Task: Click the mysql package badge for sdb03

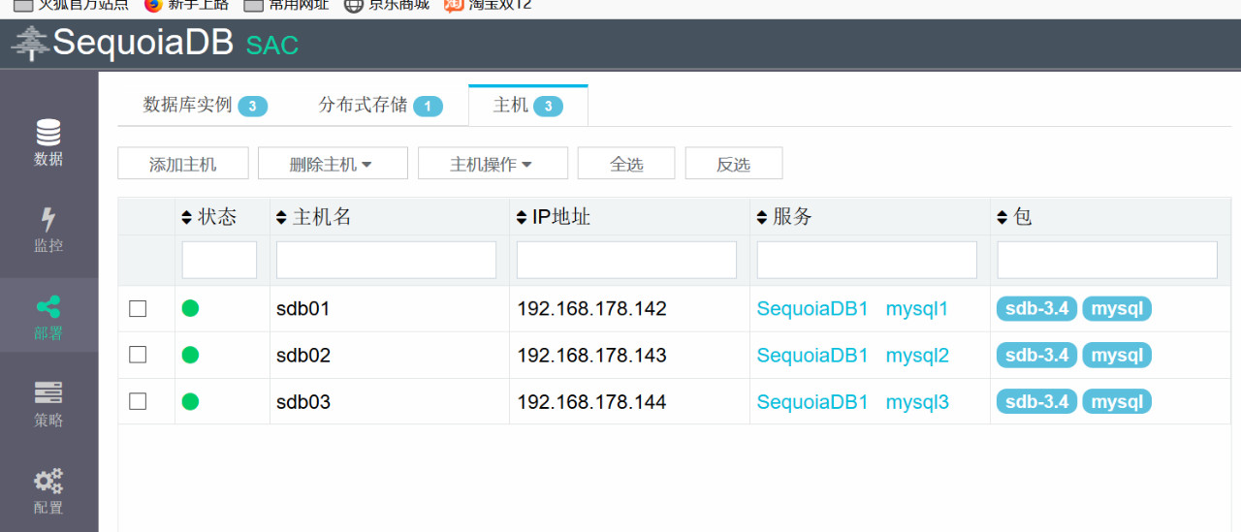Action: (1117, 402)
